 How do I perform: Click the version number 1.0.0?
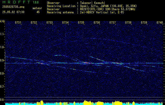pyautogui.click(x=36, y=2)
